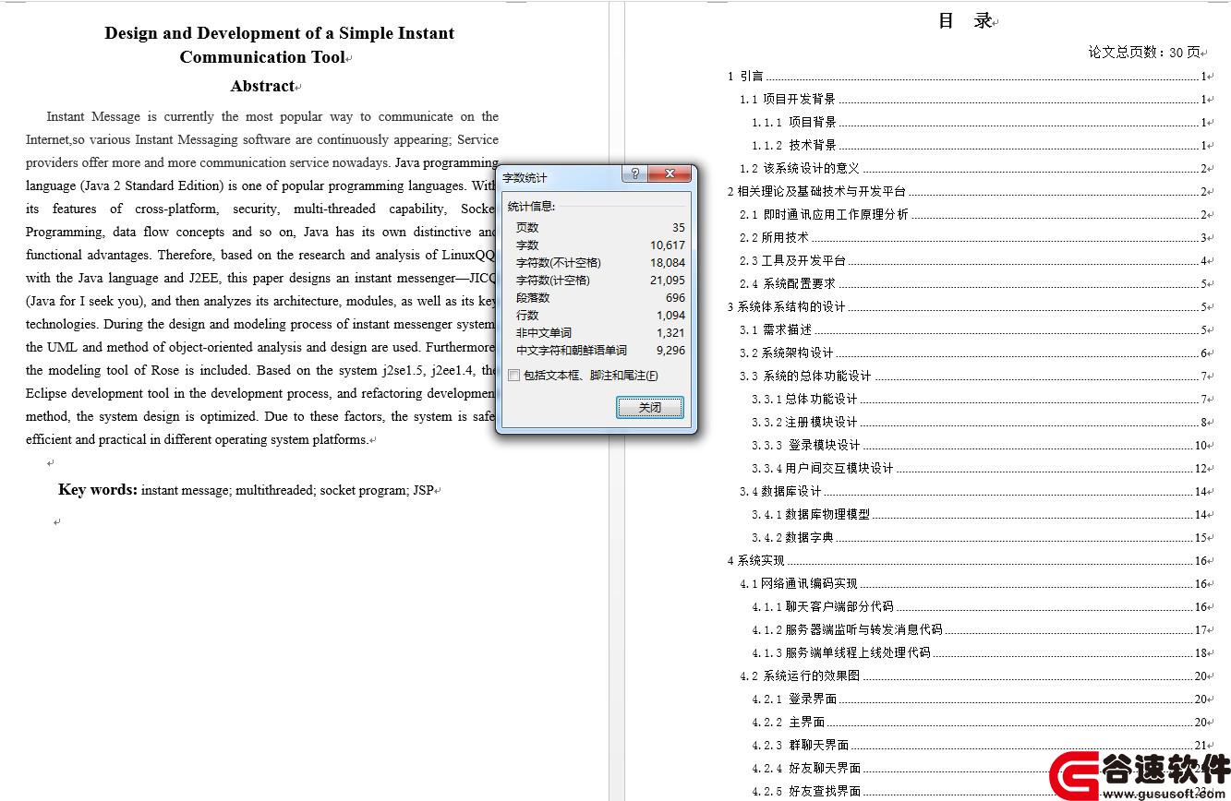Select TOC entry '3.3.1 总体功能设计'

point(979,399)
